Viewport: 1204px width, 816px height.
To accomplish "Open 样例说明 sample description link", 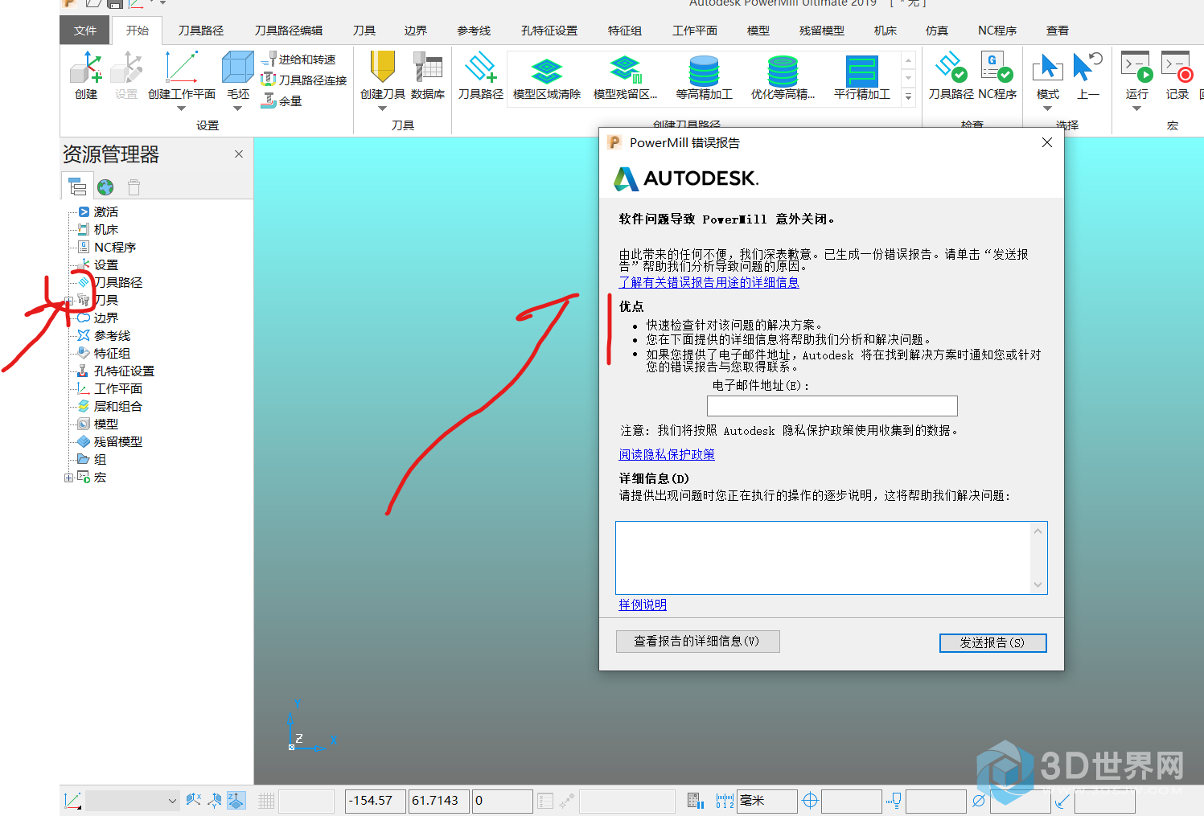I will (643, 605).
